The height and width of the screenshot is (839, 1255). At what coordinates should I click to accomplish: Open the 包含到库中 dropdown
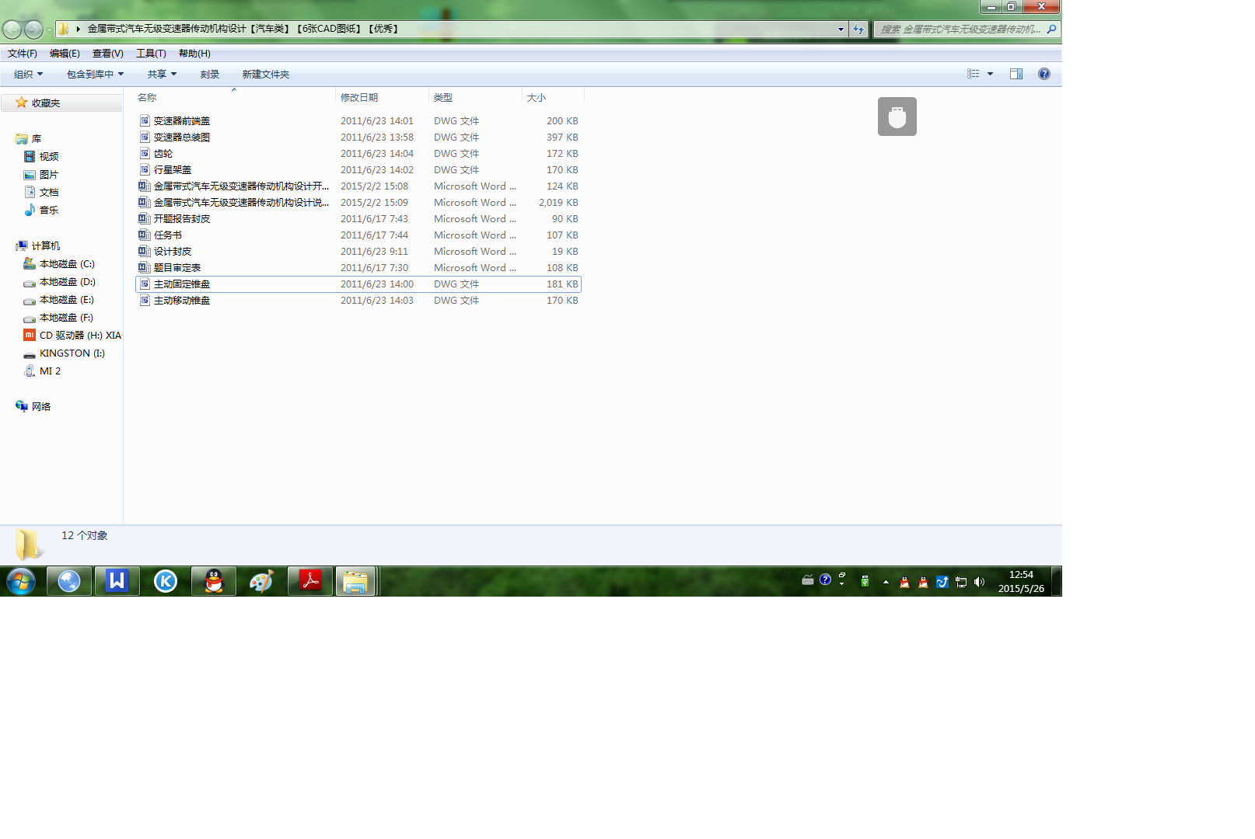95,75
